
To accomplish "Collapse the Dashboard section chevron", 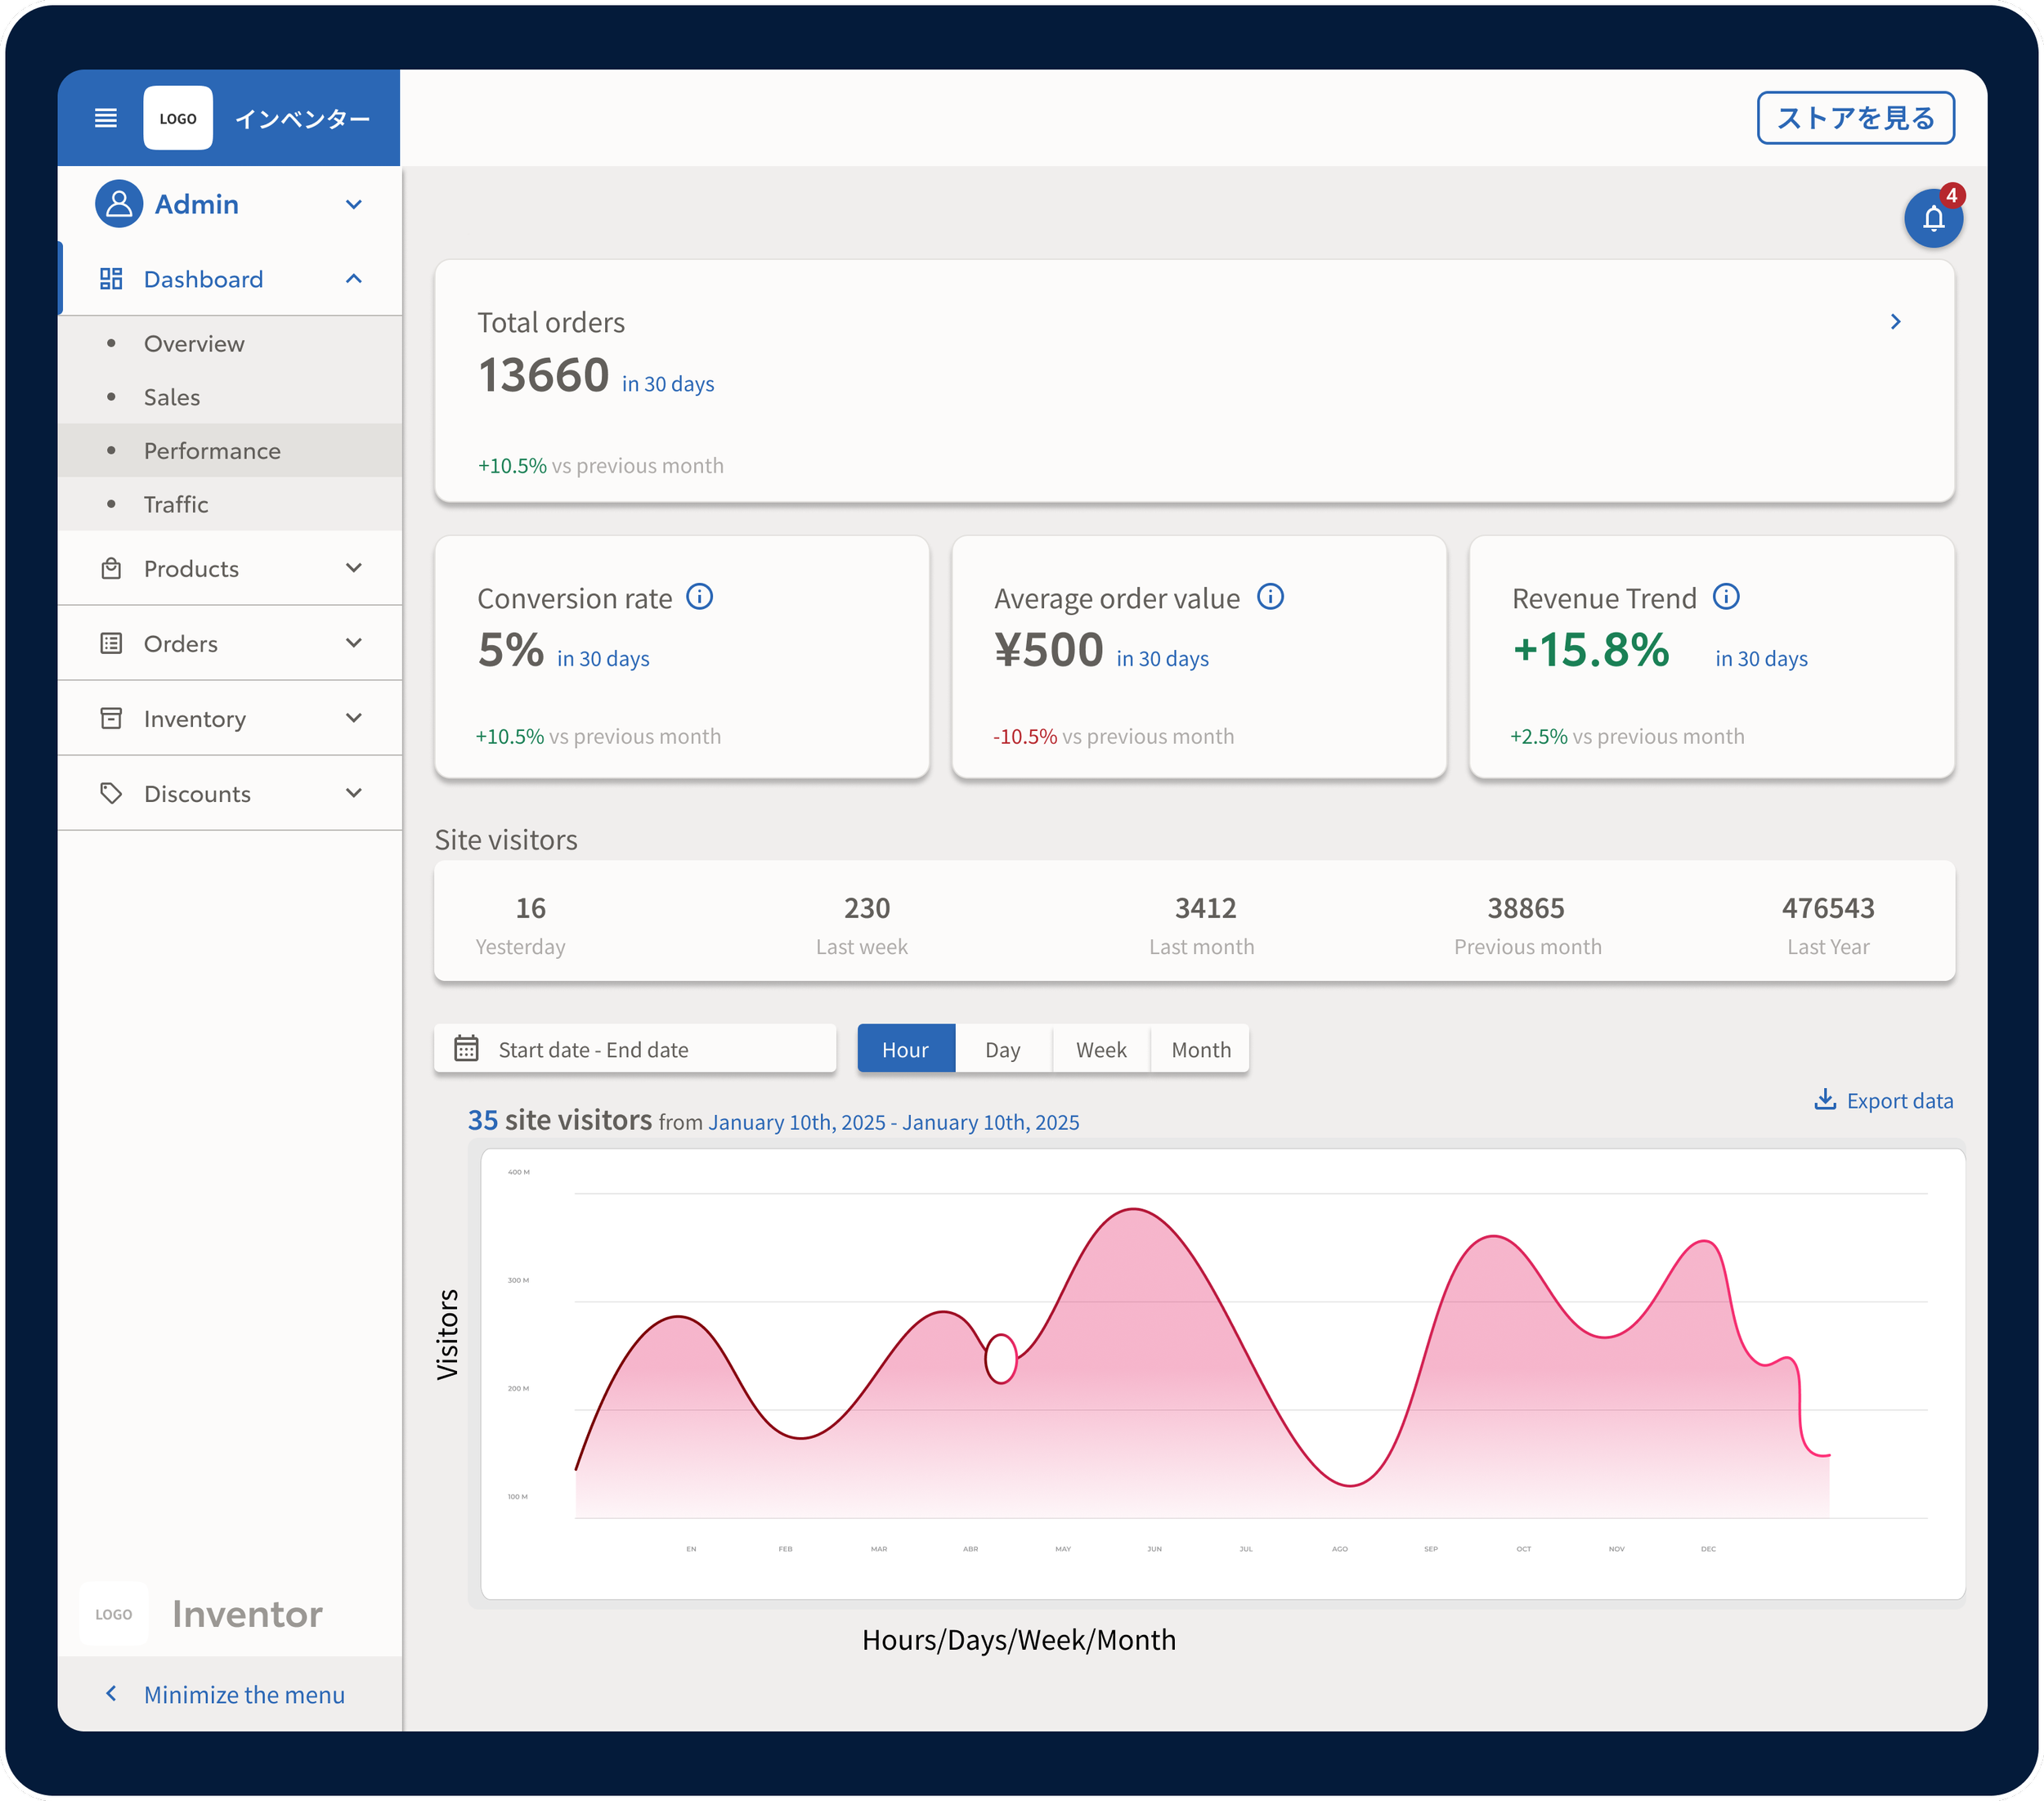I will coord(353,279).
